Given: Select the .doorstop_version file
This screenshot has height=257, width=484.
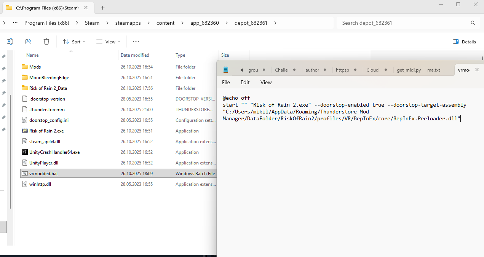Looking at the screenshot, I should pyautogui.click(x=47, y=99).
